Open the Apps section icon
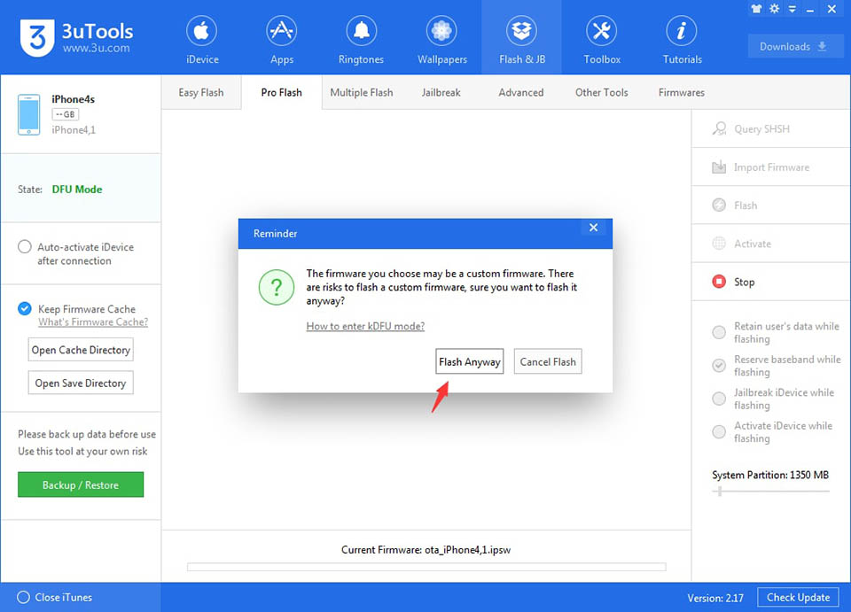This screenshot has width=851, height=612. pos(281,31)
